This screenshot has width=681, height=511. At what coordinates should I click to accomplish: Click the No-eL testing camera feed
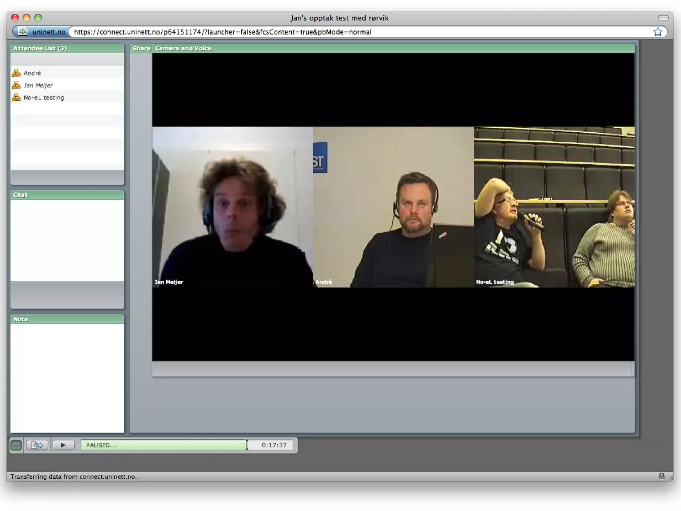554,207
